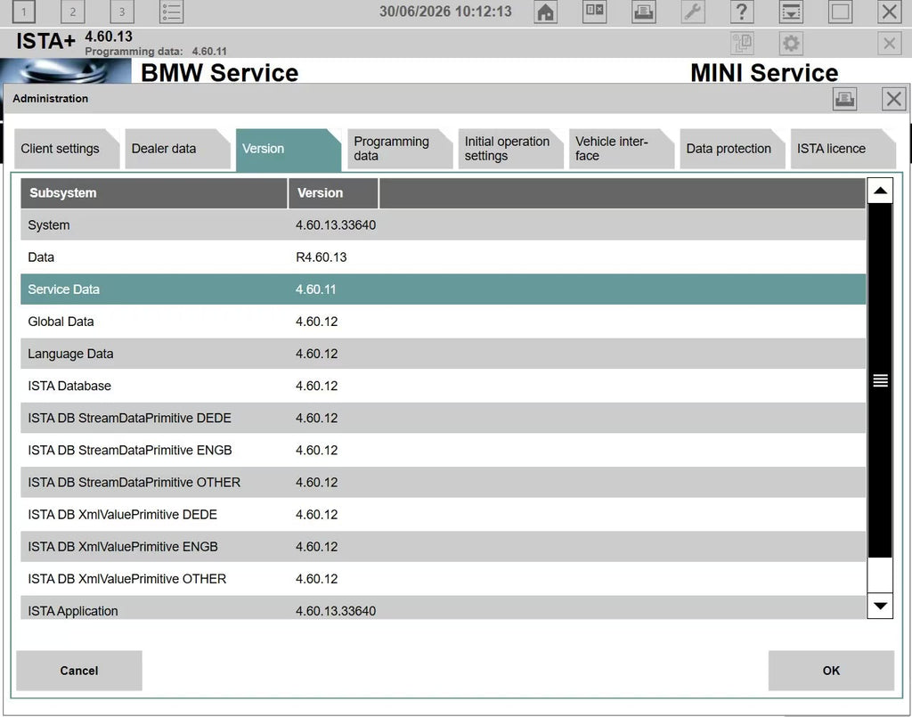Select ISTA DB XmlValuePrimitive DEDE row
The height and width of the screenshot is (717, 912).
pos(444,515)
